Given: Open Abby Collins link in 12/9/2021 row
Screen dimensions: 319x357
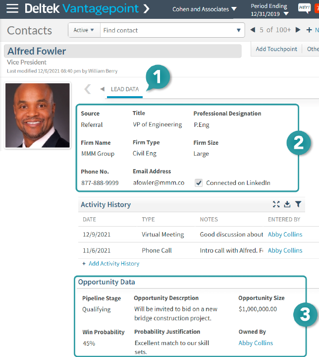Looking at the screenshot, I should (285, 235).
